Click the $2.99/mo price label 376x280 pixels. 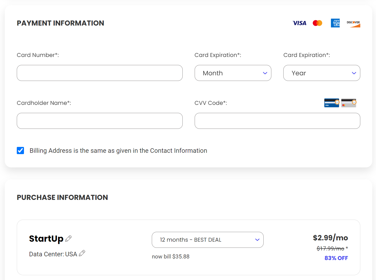tap(330, 238)
